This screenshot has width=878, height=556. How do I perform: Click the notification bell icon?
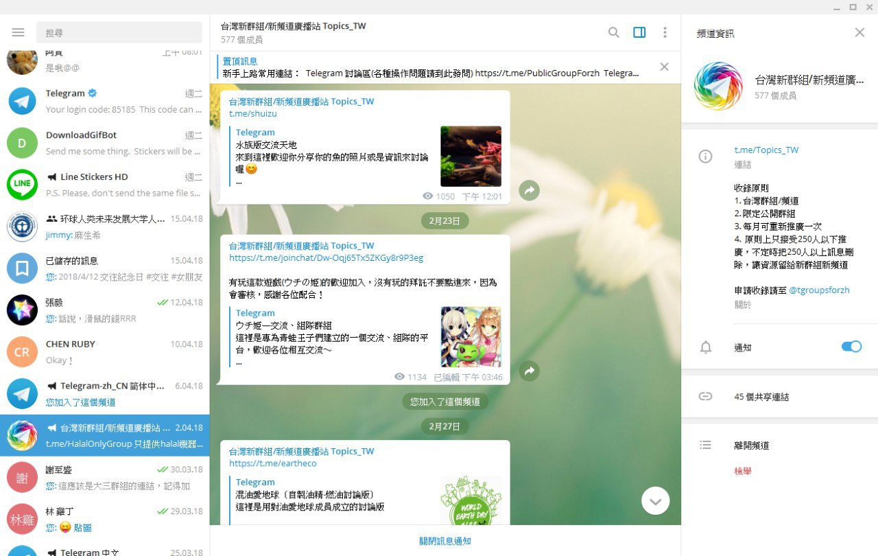coord(705,347)
